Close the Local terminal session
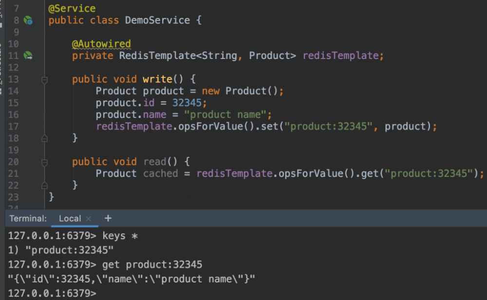The image size is (487, 300). 89,219
